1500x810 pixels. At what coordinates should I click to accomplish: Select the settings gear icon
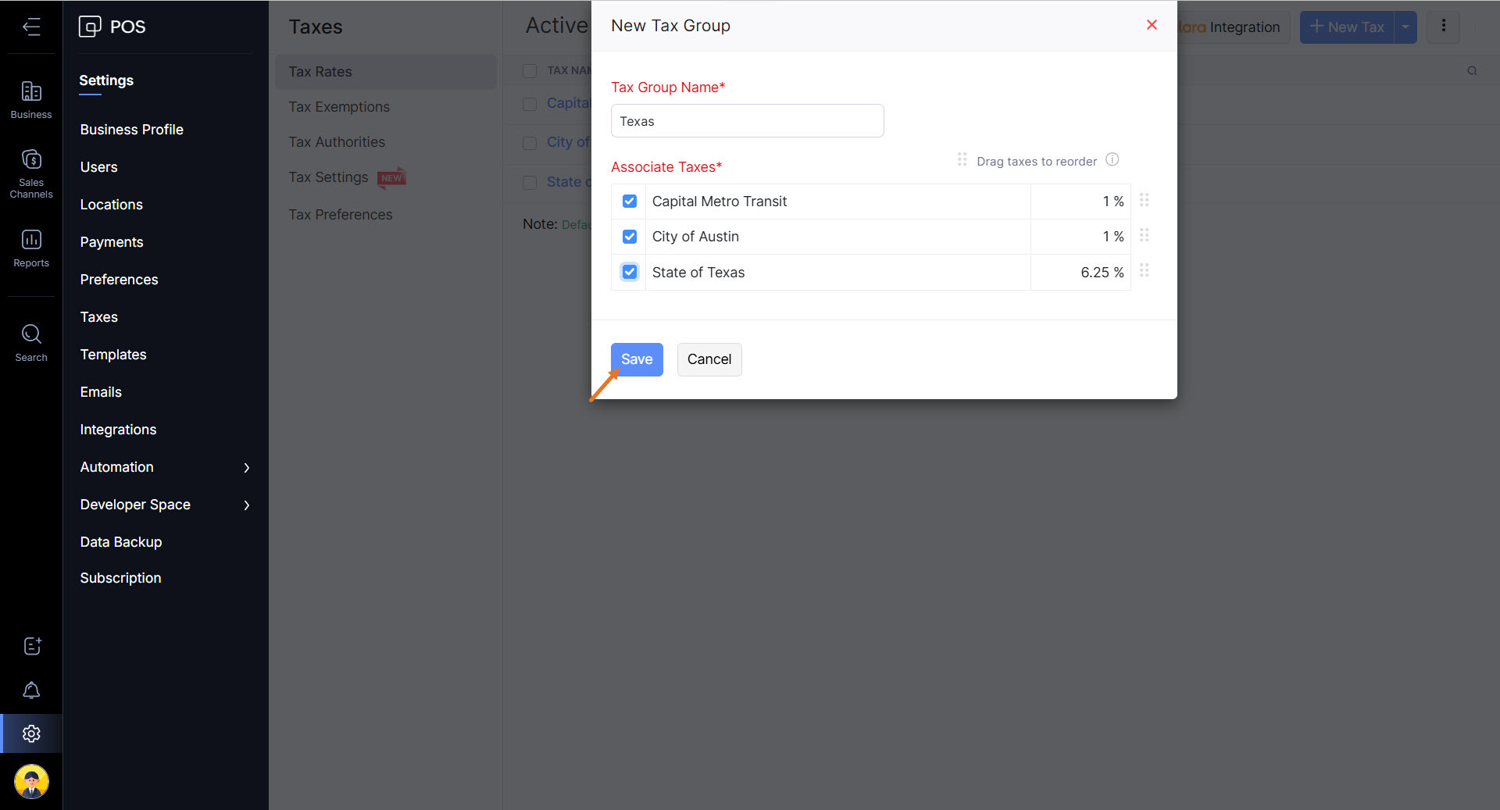point(31,733)
